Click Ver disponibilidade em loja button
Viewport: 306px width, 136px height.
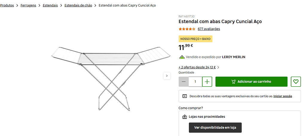[215, 128]
